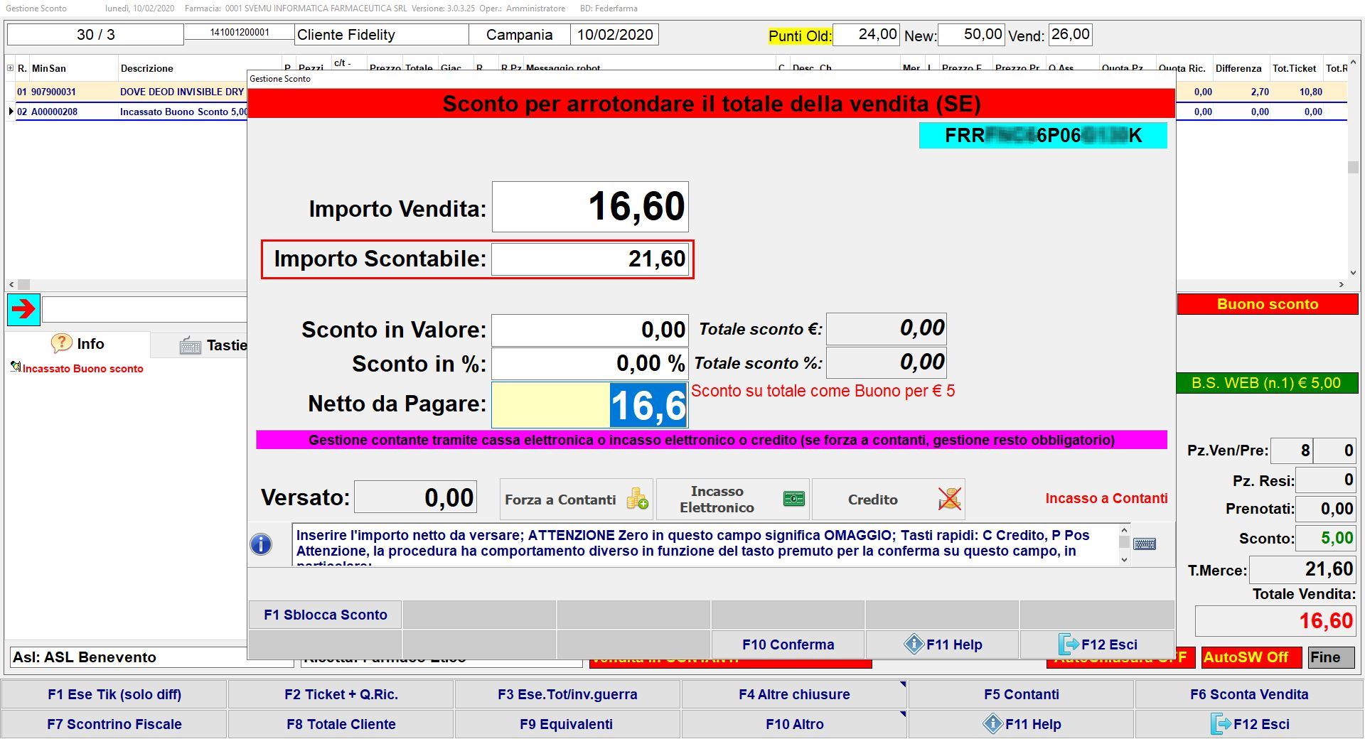Click the red arrow icon beside input
The image size is (1365, 739).
coord(23,309)
